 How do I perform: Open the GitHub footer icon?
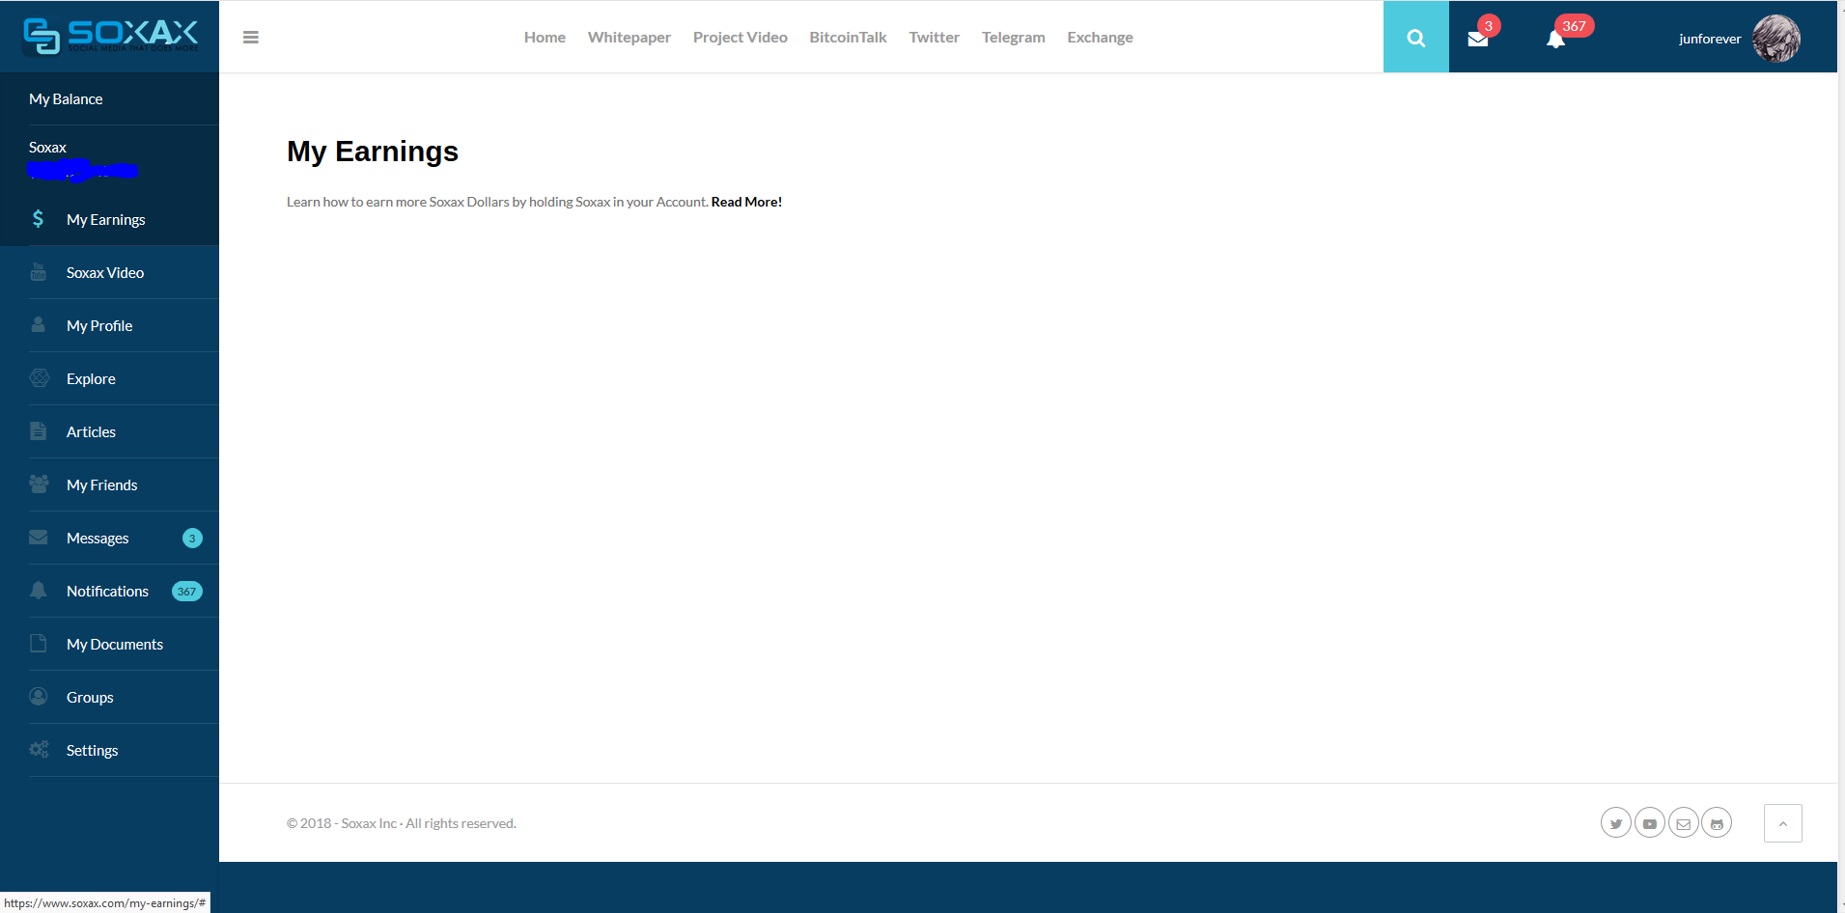pos(1717,823)
